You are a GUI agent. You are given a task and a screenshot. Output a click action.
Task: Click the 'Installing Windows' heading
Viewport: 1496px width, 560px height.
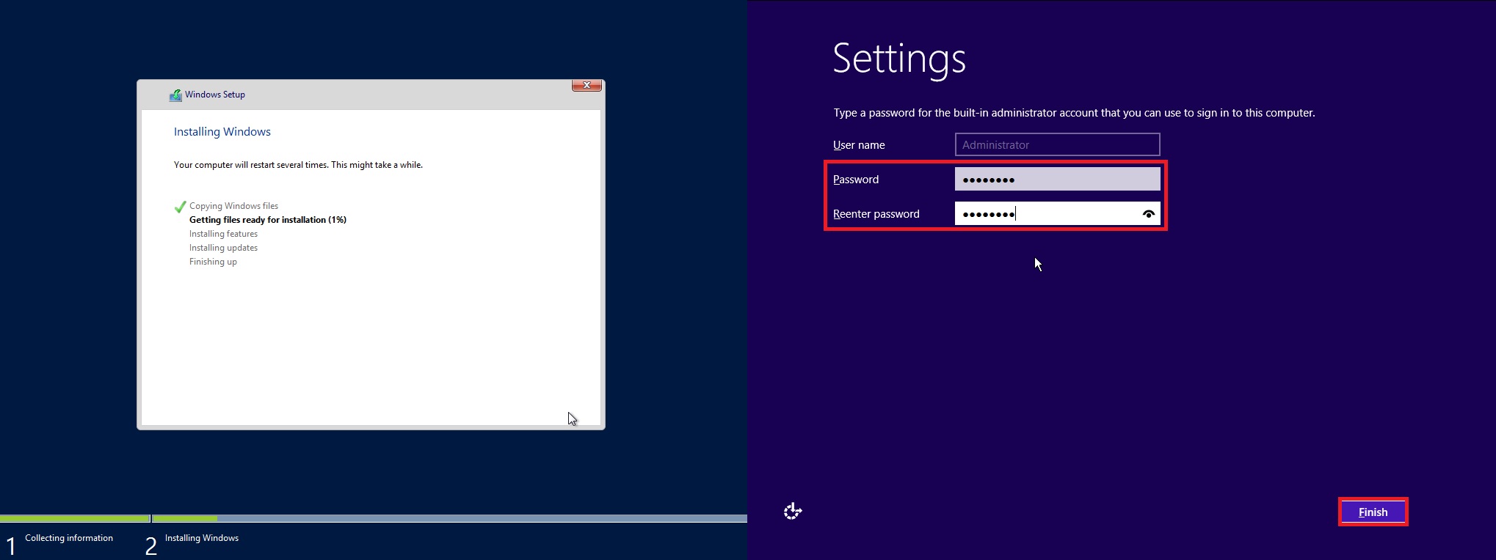222,132
